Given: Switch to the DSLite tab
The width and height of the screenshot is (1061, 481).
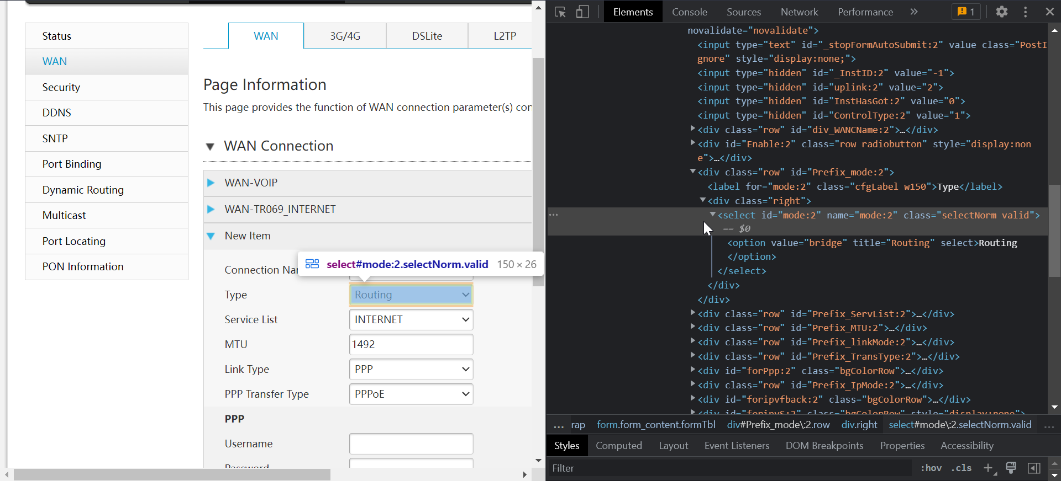Looking at the screenshot, I should point(427,36).
